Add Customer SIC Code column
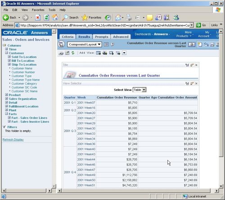The width and height of the screenshot is (225, 200). click(24, 87)
